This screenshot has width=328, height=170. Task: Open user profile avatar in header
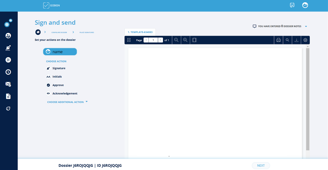pyautogui.click(x=305, y=5)
